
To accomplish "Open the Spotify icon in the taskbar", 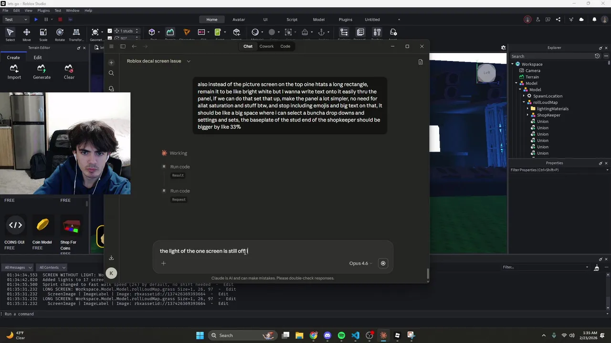I will click(341, 335).
